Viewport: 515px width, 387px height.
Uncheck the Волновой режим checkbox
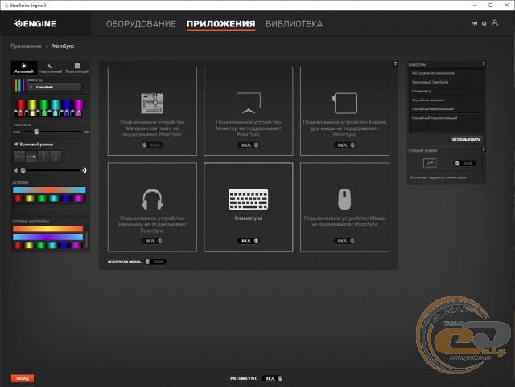(16, 144)
